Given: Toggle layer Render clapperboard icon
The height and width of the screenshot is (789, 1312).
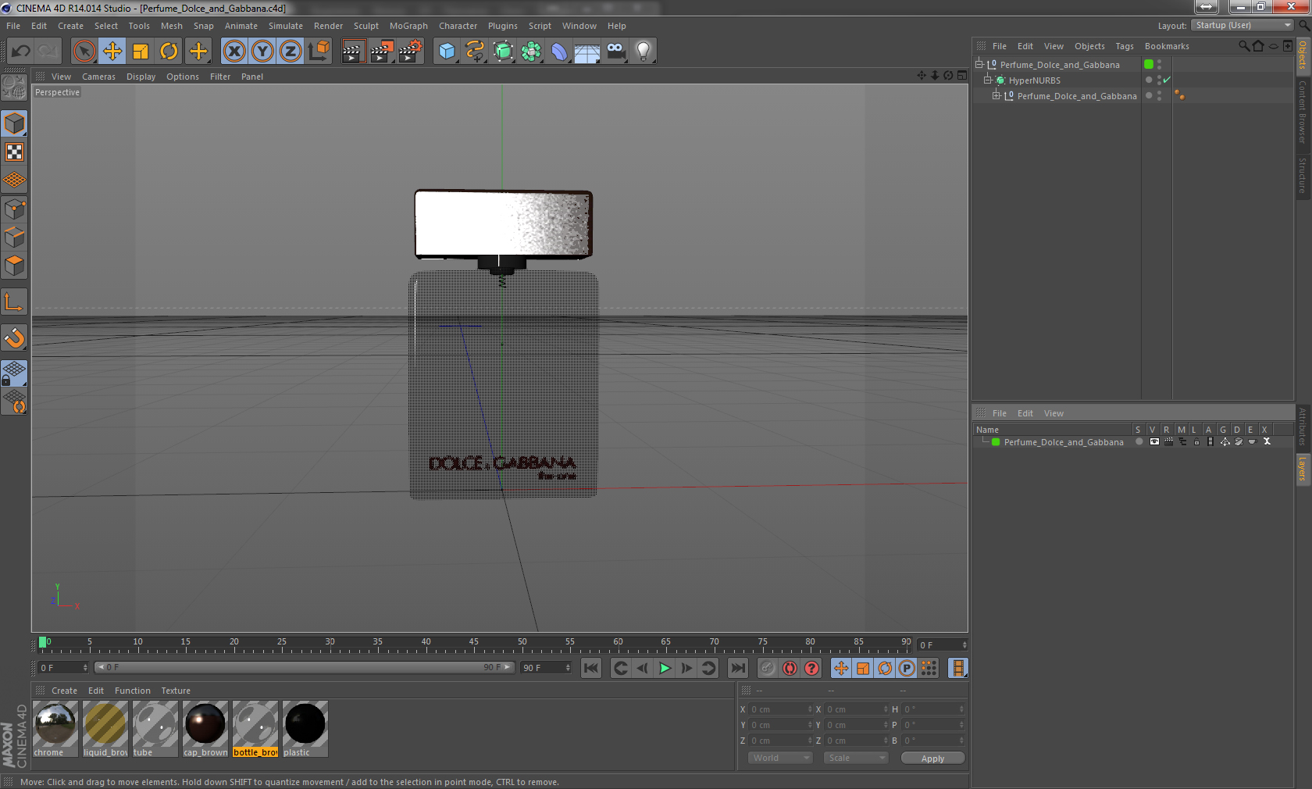Looking at the screenshot, I should [1168, 441].
